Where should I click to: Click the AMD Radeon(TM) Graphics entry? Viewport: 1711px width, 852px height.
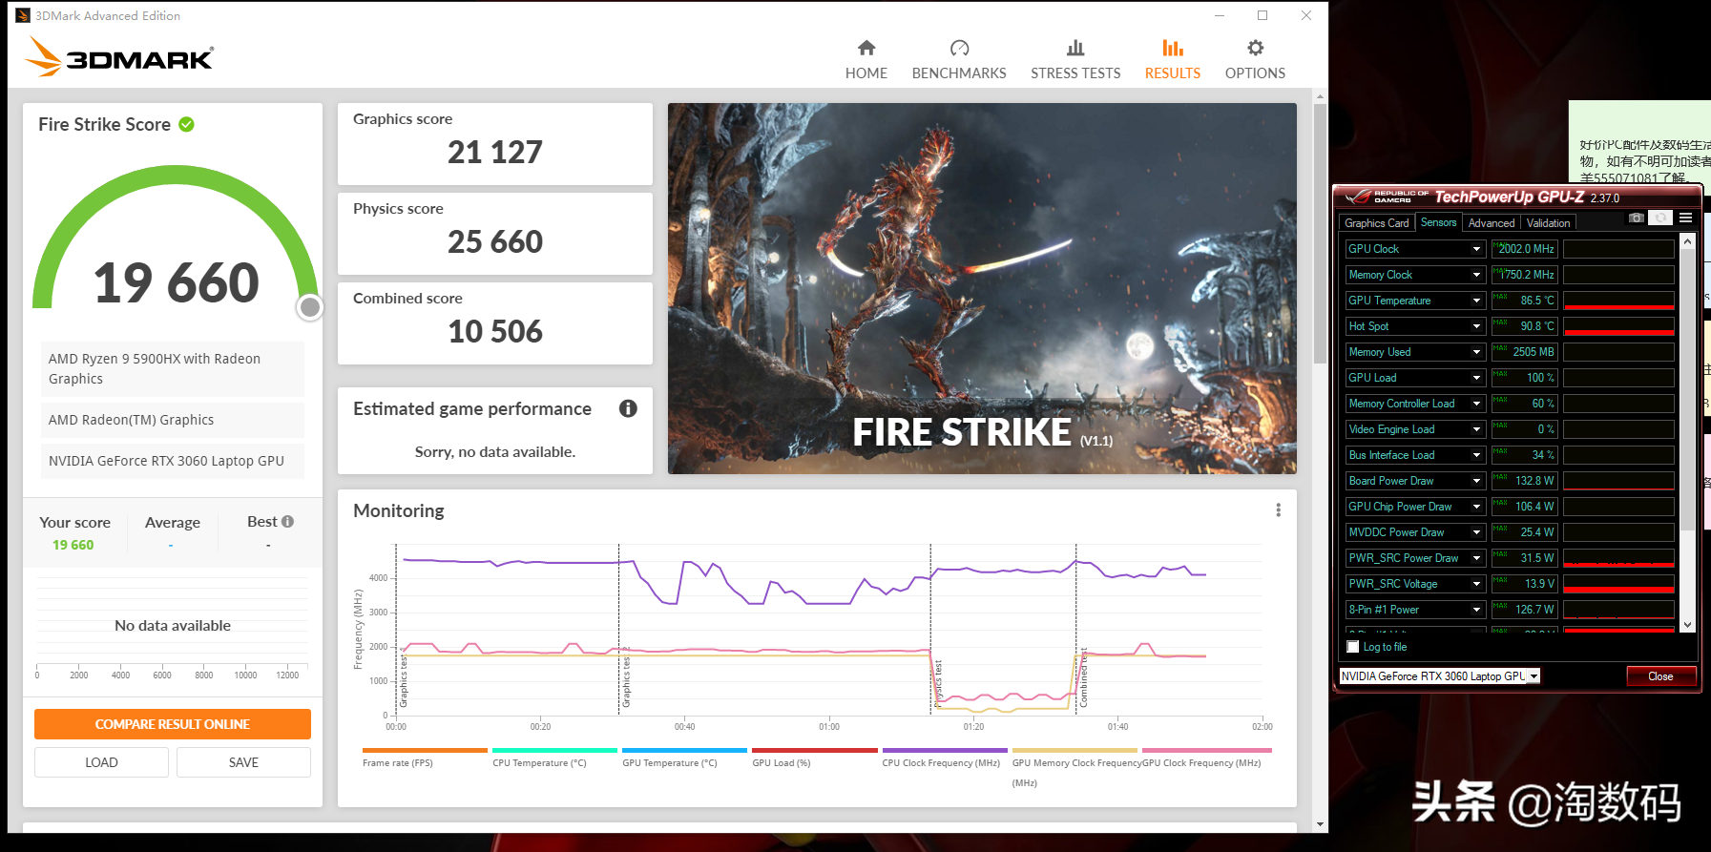click(172, 420)
